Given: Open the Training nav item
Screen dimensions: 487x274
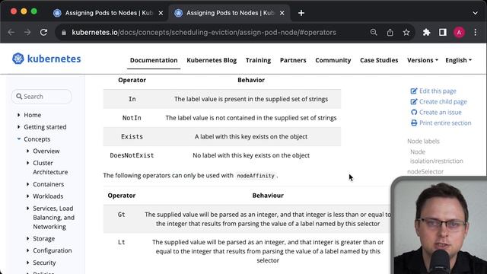Looking at the screenshot, I should tap(258, 60).
